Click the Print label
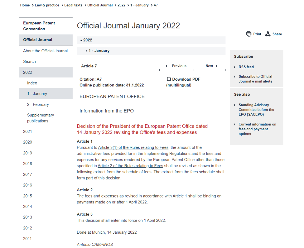The height and width of the screenshot is (248, 304). click(x=257, y=34)
